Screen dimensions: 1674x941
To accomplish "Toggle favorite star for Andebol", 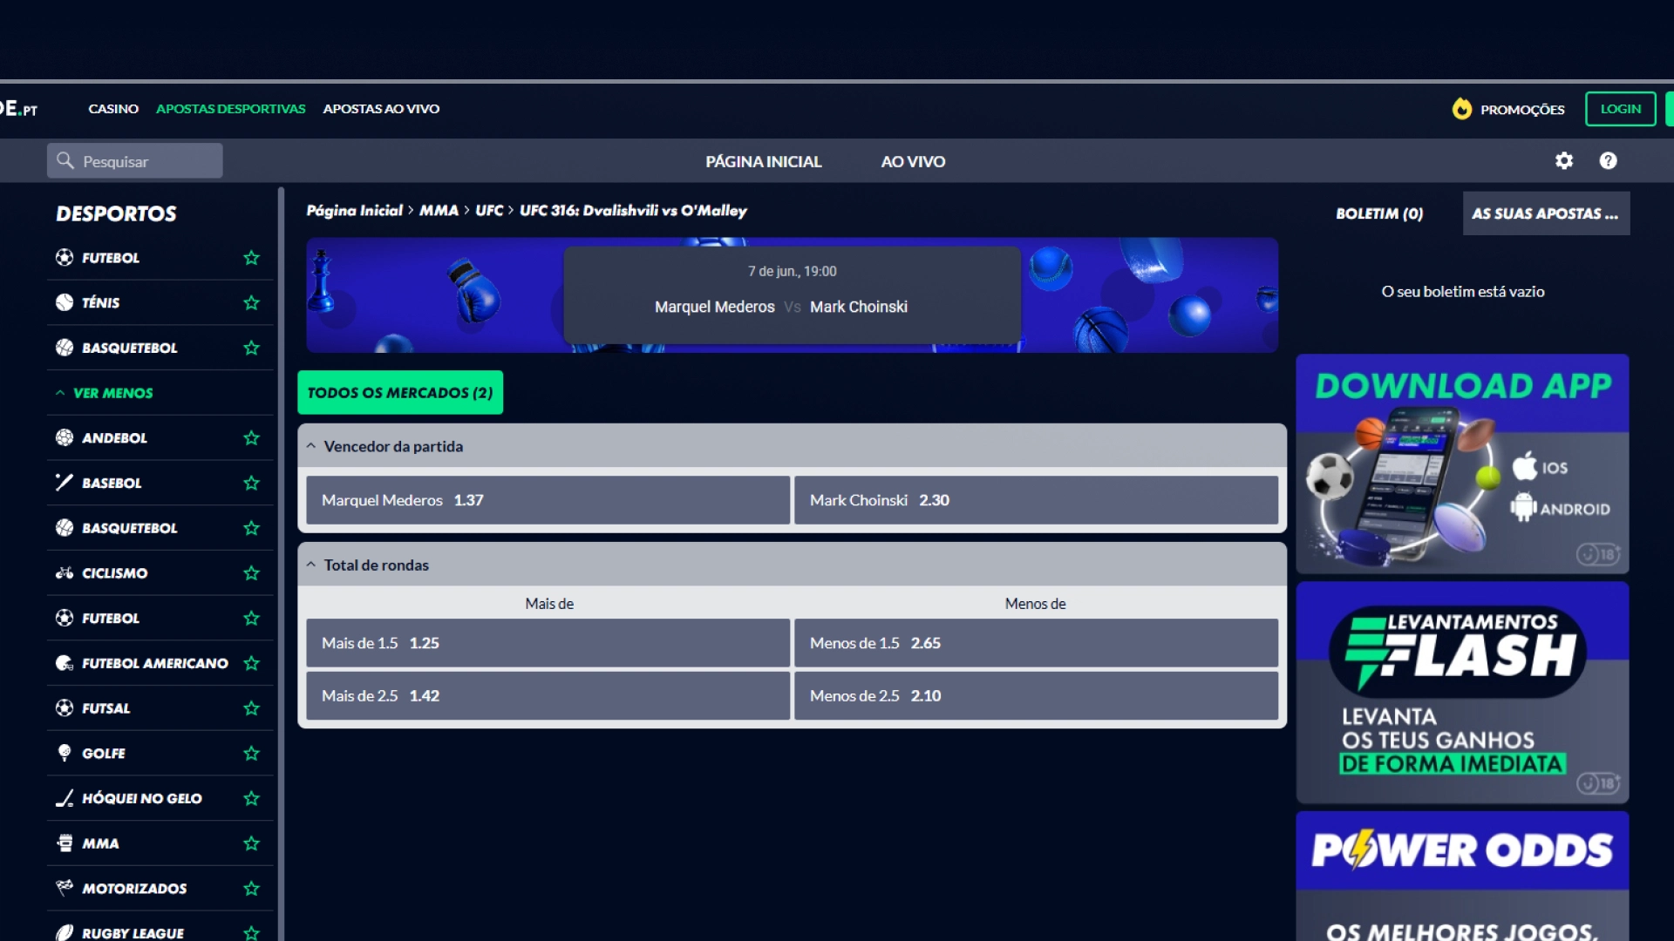I will tap(251, 438).
